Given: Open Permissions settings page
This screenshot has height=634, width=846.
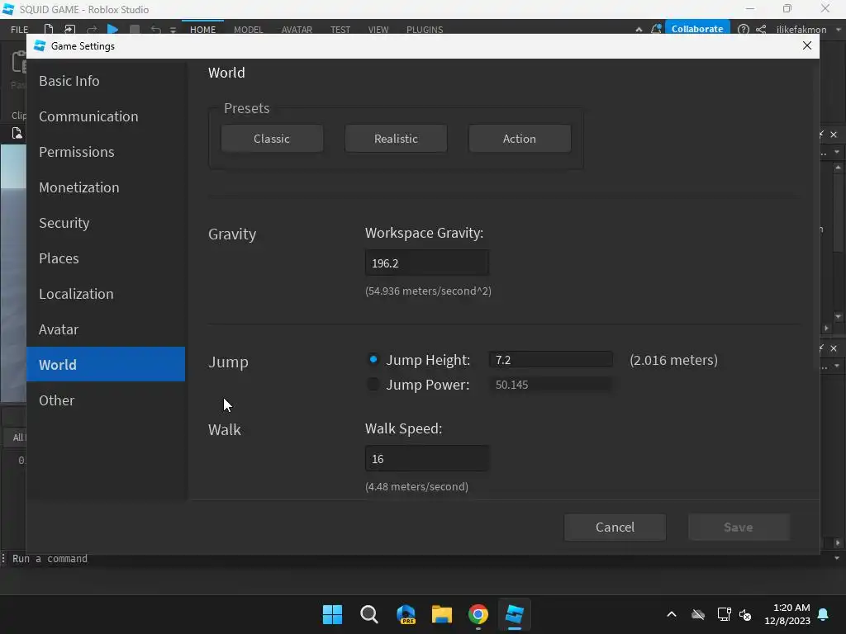Looking at the screenshot, I should pyautogui.click(x=106, y=152).
